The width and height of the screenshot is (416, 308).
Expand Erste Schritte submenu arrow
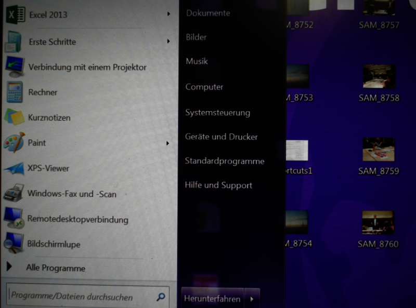[168, 41]
